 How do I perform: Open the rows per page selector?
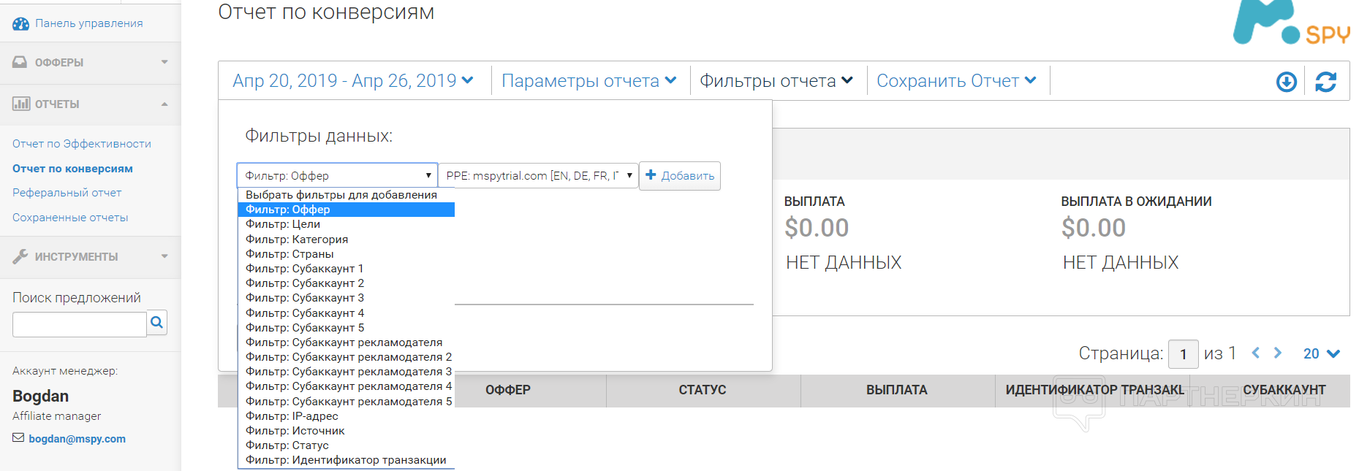(1321, 353)
